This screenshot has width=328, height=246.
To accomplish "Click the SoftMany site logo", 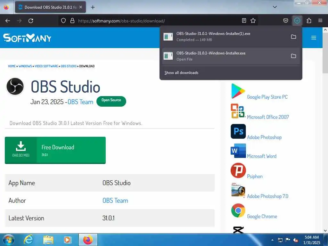I will pos(27,38).
